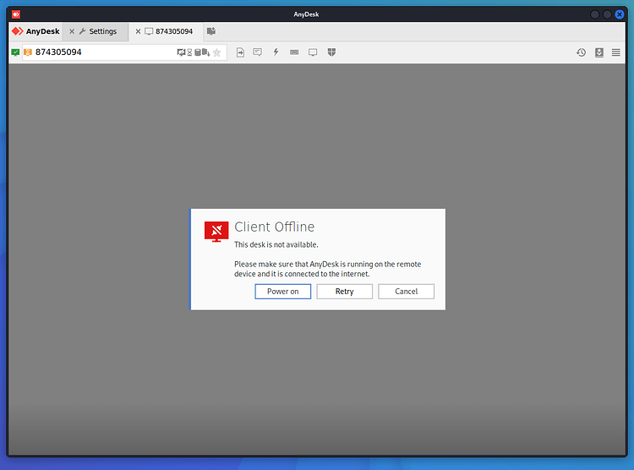Open the display monitor settings icon
Viewport: 634px width, 470px height.
pos(313,52)
